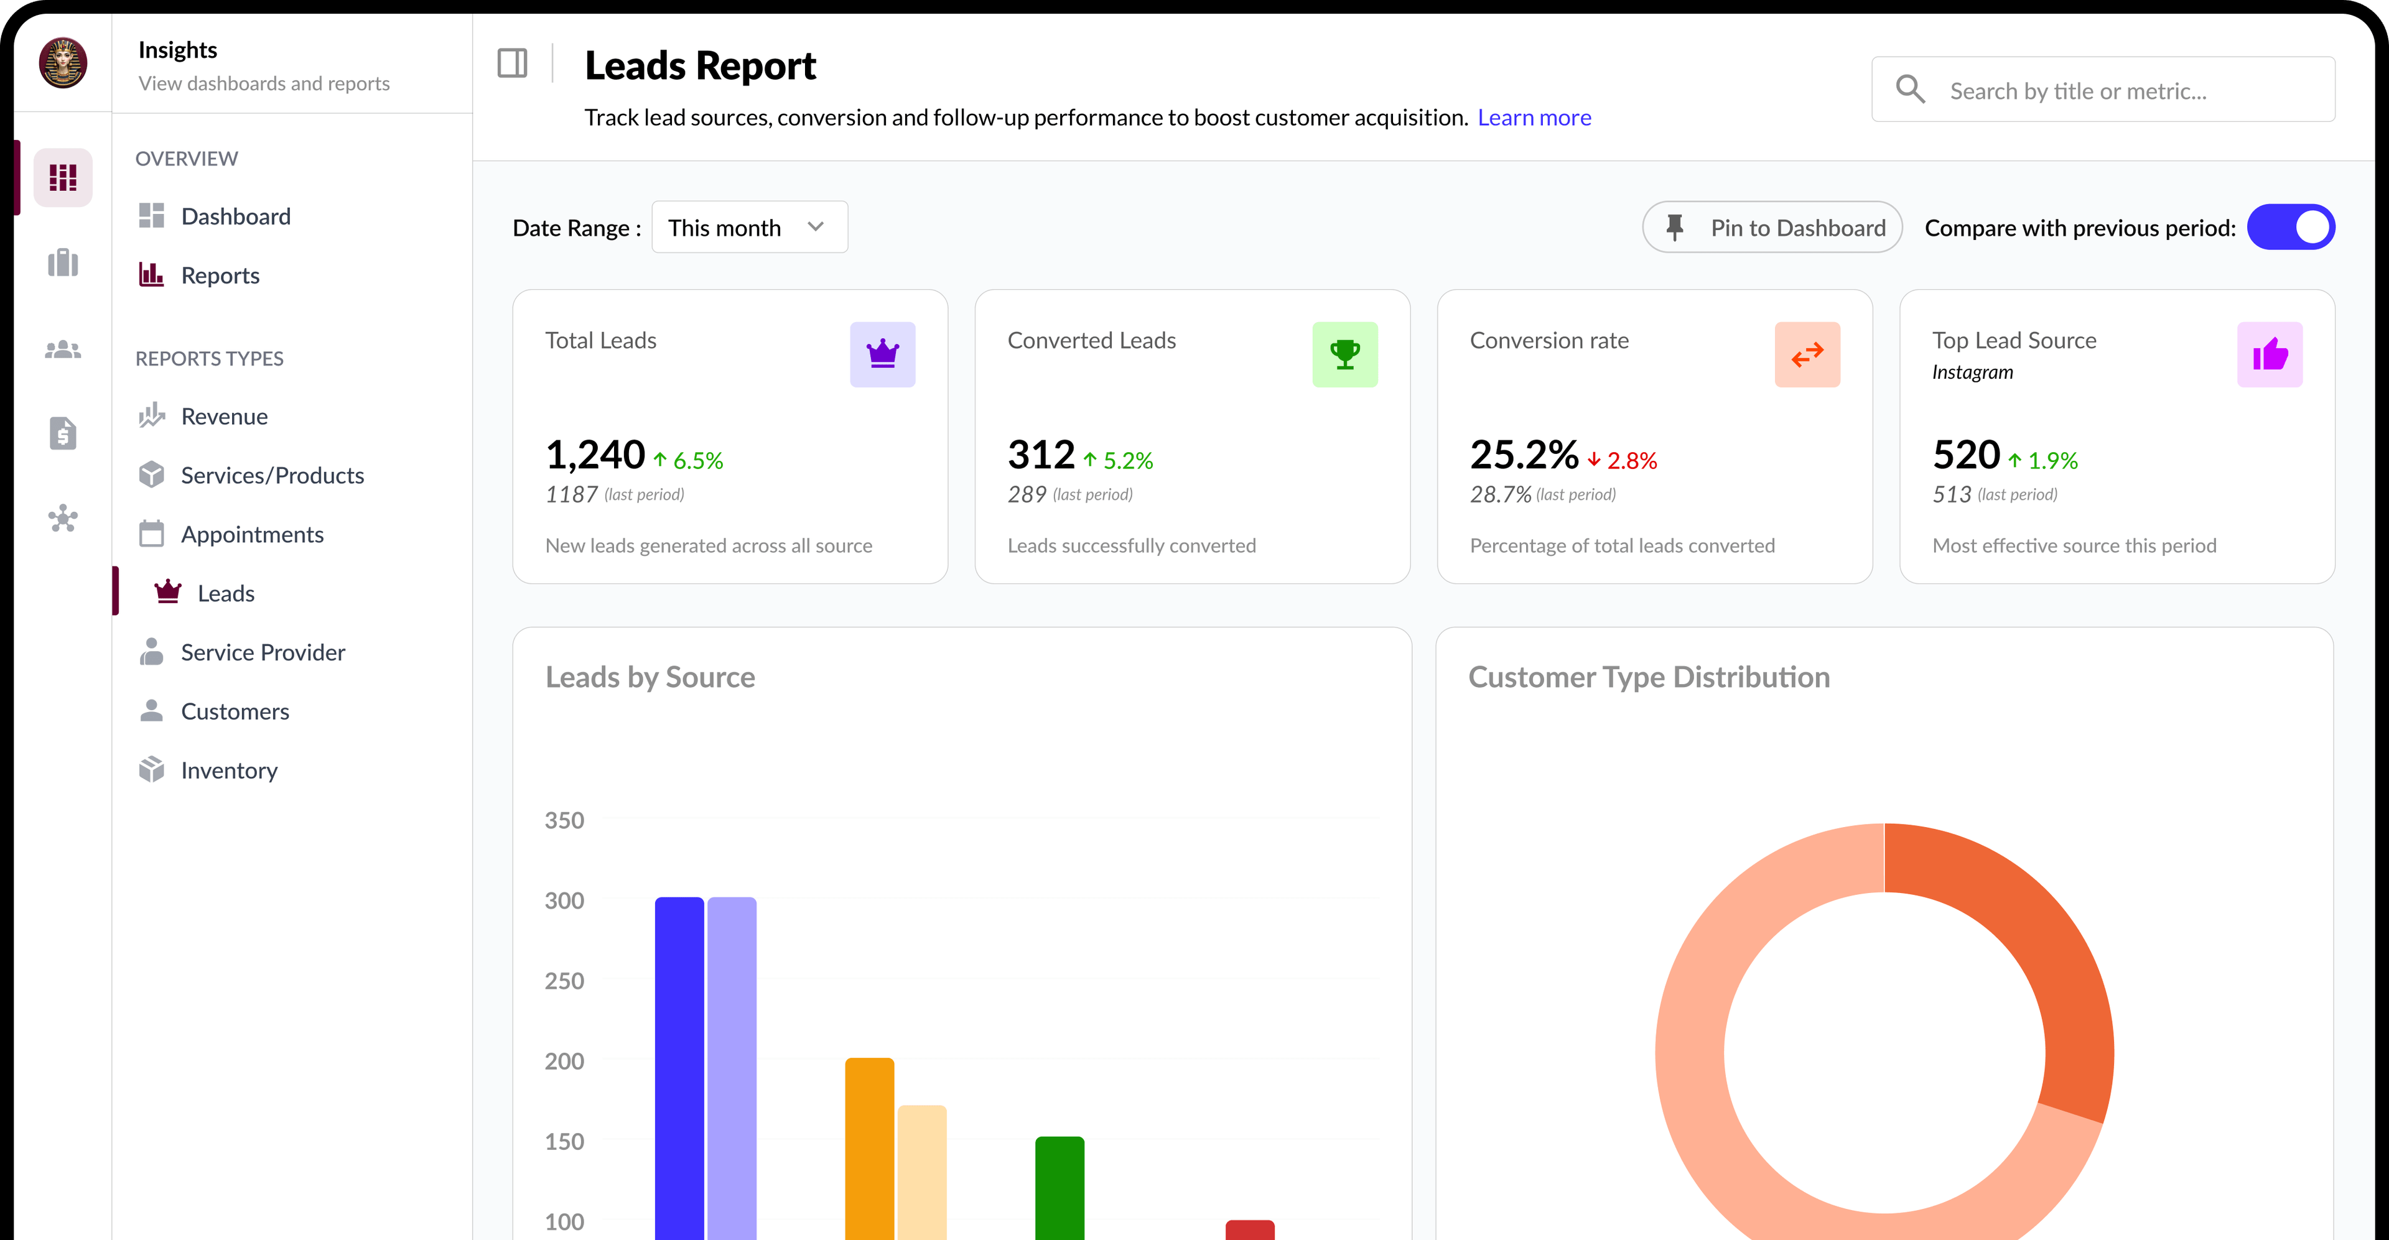The image size is (2389, 1240).
Task: Click the swap arrows icon on Conversion rate
Action: (1807, 354)
